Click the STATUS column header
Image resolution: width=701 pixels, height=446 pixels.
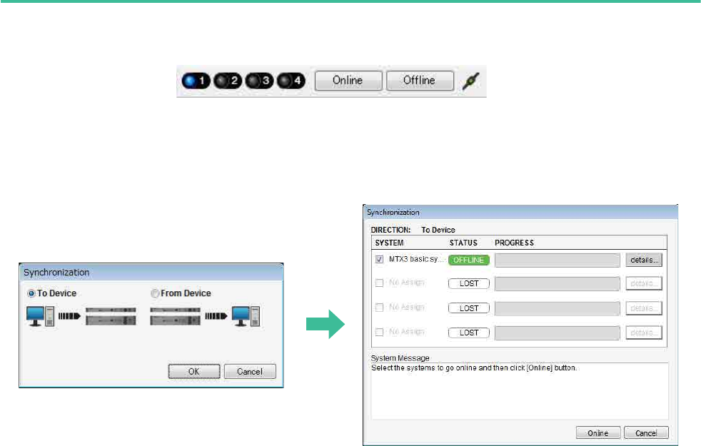tap(463, 243)
